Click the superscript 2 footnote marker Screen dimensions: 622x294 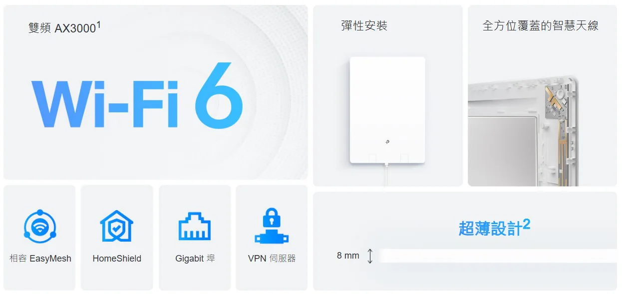(526, 225)
